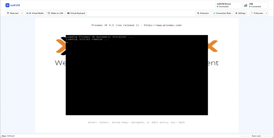Open the JetKVM home link text
Image resolution: width=274 pixels, height=138 pixels.
point(15,5)
